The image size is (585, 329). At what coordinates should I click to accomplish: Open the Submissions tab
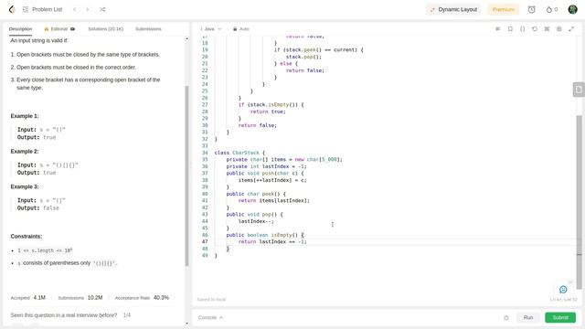148,28
